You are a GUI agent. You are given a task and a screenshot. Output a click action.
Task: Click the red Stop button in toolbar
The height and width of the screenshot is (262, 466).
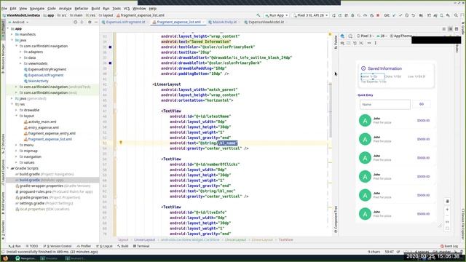[x=378, y=15]
